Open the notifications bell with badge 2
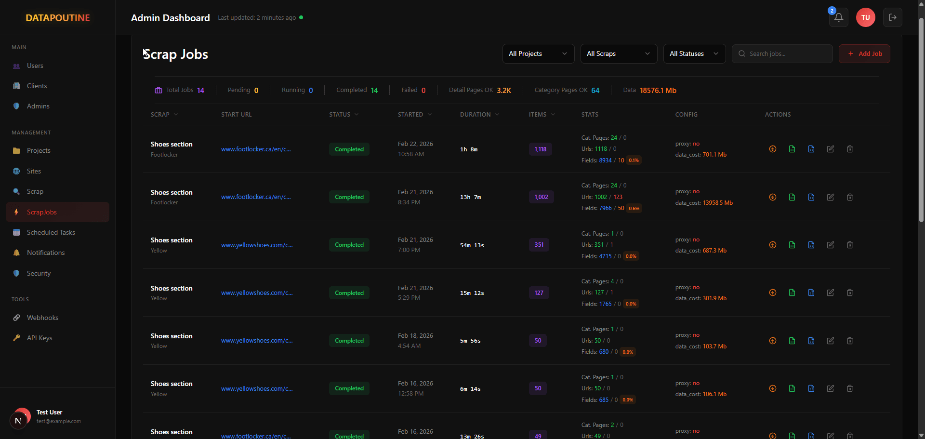 pos(838,17)
